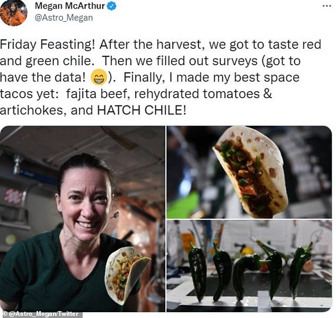The image size is (336, 318).
Task: Click the grinning emoji in the tweet
Action: point(99,77)
